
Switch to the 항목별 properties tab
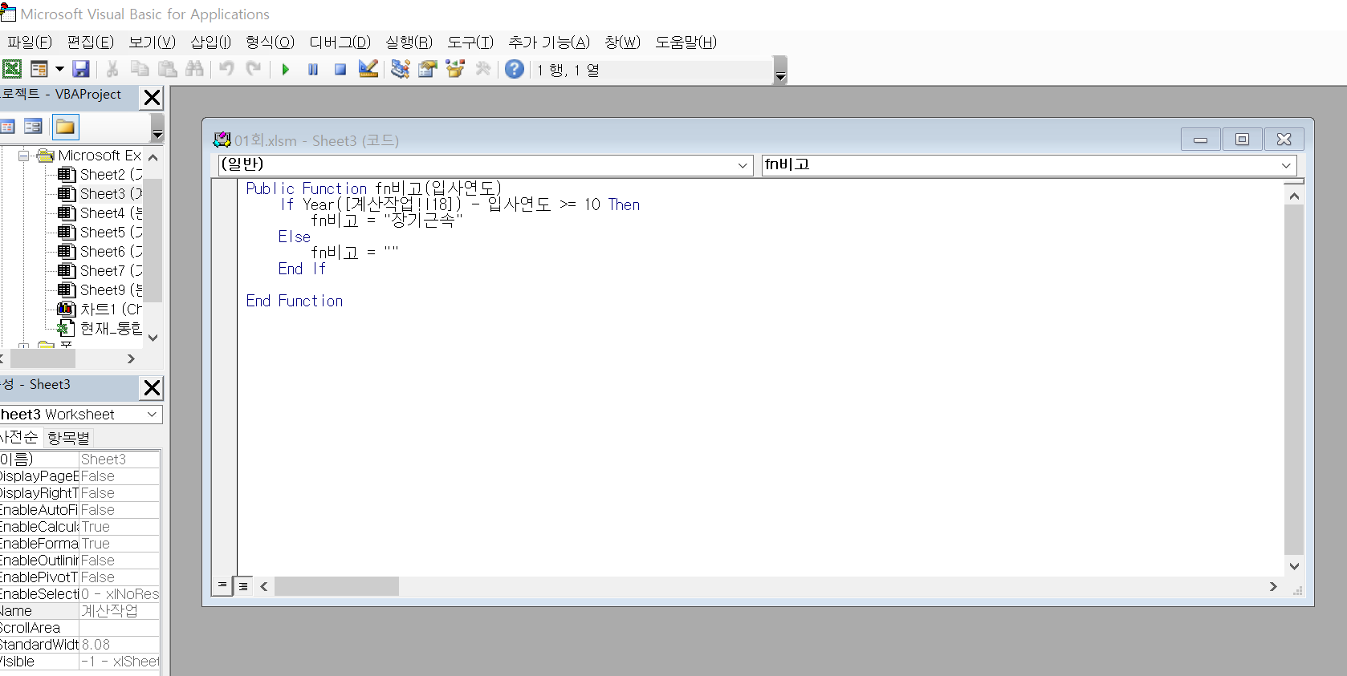[68, 438]
